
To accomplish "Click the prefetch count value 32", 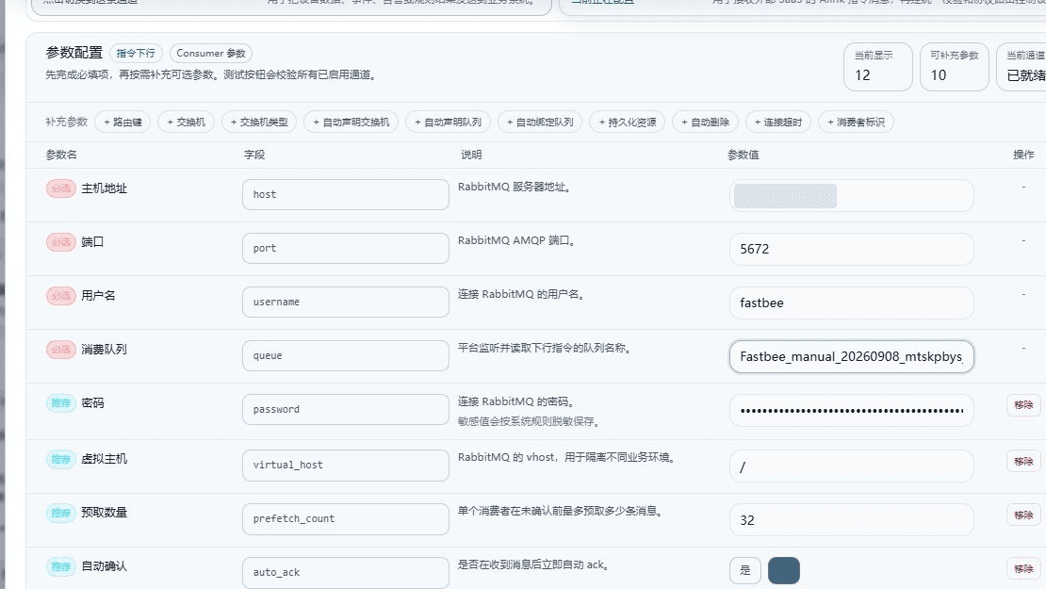I will (x=852, y=519).
